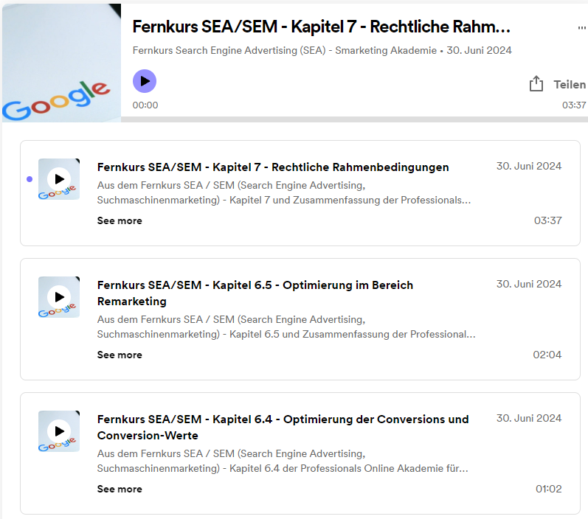Click the share upload icon

click(536, 84)
